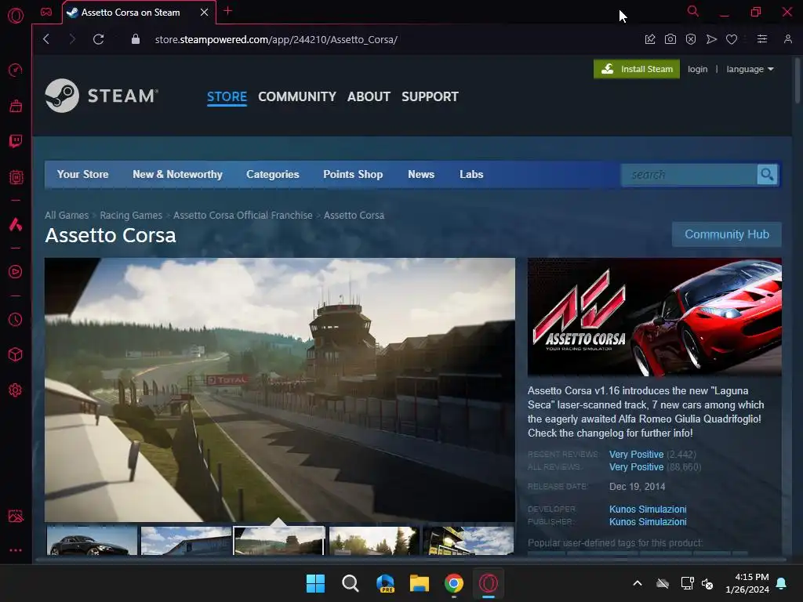Open Player icon in sidebar
Viewport: 803px width, 602px height.
16,271
